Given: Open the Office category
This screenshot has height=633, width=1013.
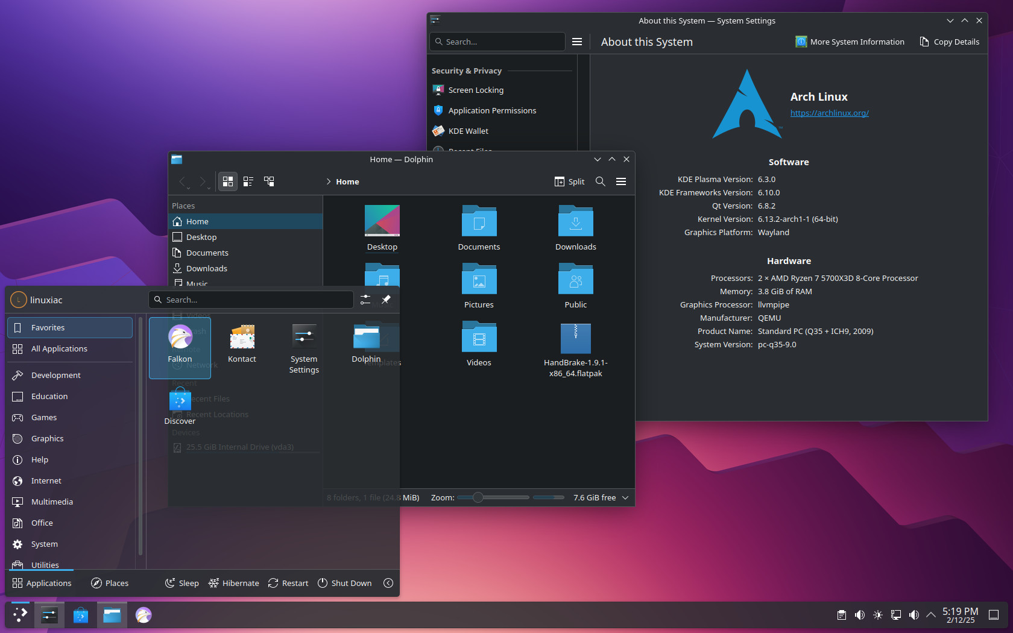Looking at the screenshot, I should click(70, 523).
